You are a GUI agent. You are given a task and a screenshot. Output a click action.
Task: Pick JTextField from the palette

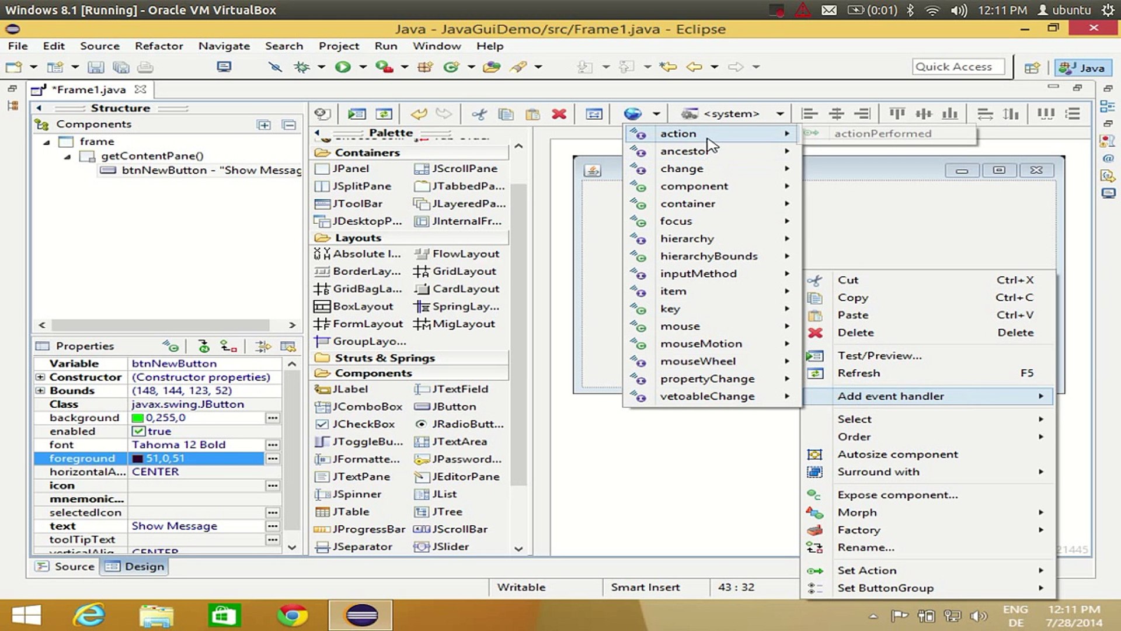pos(451,389)
